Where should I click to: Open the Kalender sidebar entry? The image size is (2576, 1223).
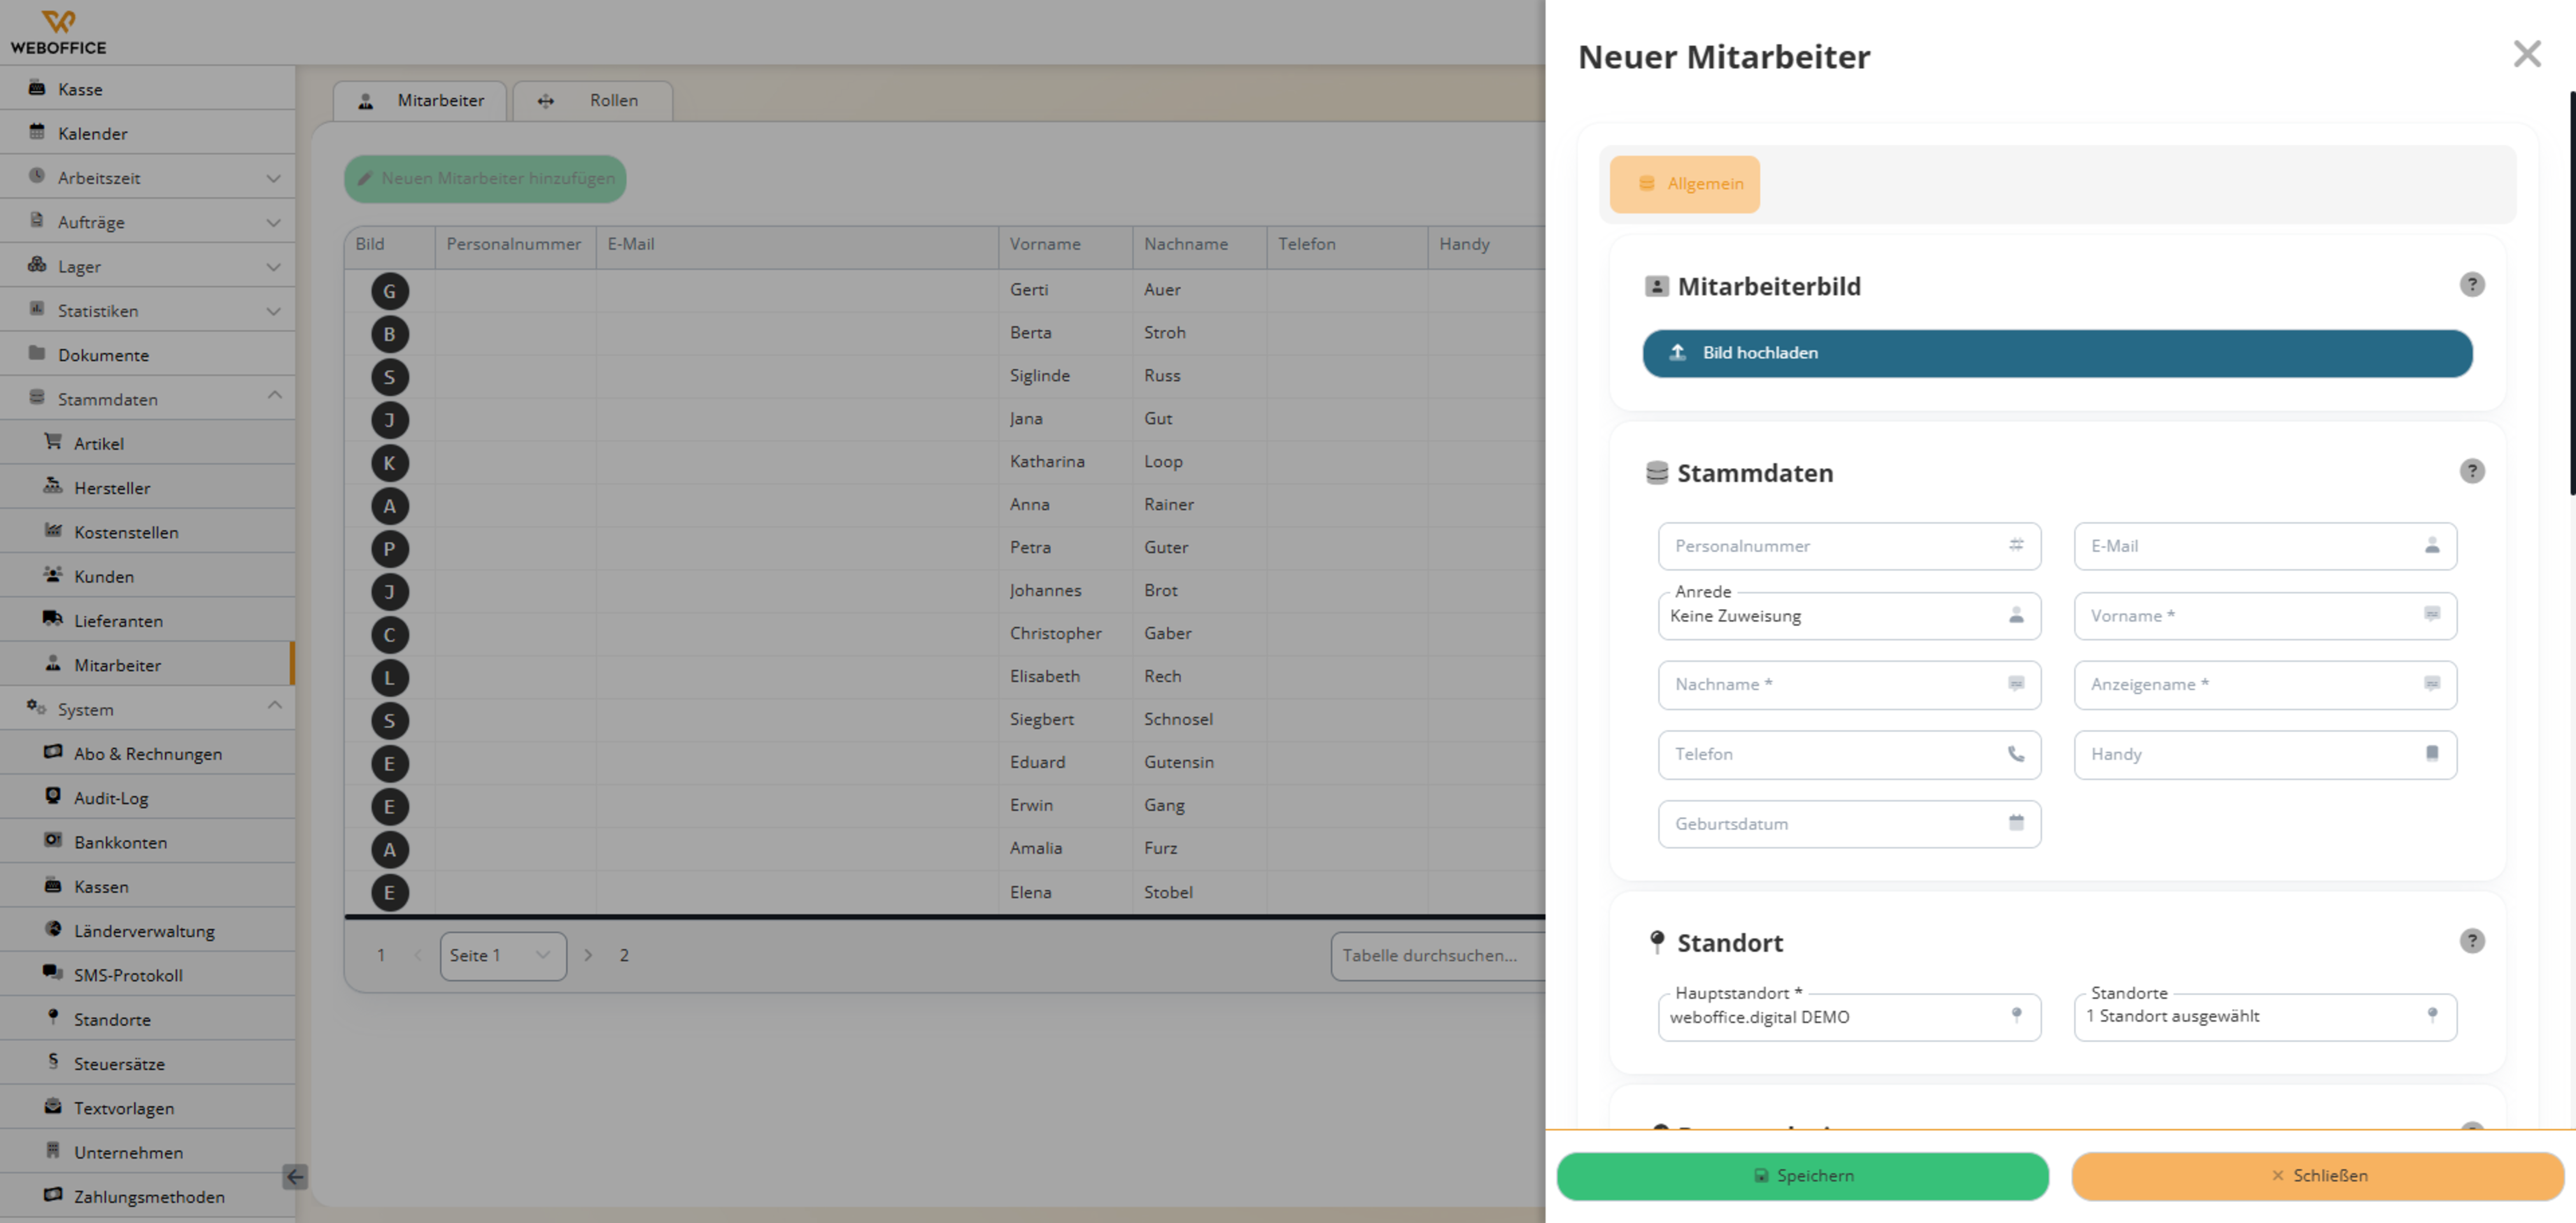pos(147,133)
